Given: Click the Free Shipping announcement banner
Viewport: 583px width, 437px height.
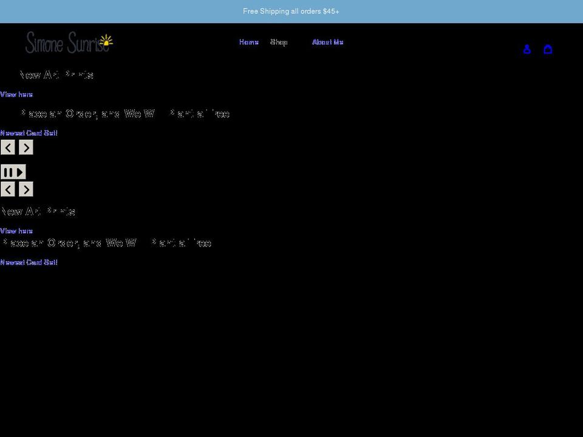Looking at the screenshot, I should 291,11.
